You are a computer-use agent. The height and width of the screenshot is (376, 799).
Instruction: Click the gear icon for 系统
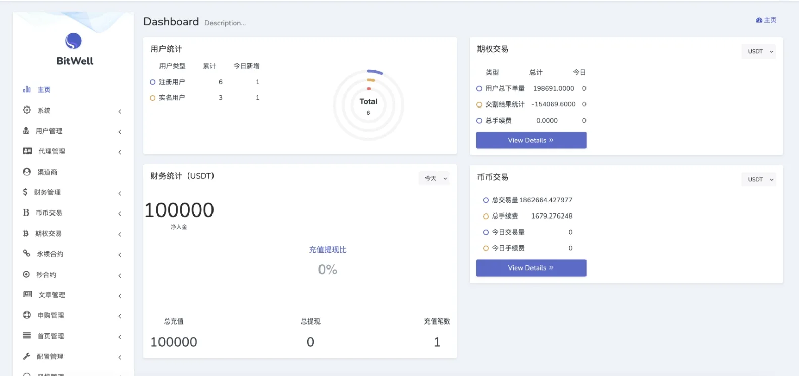[27, 110]
